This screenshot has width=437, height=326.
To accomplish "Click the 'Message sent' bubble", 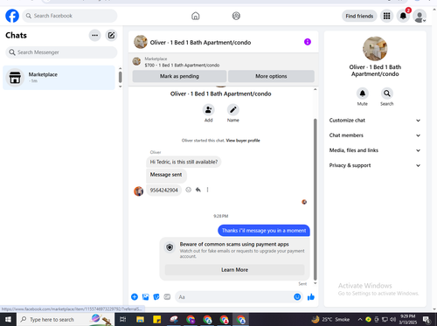I will point(166,175).
